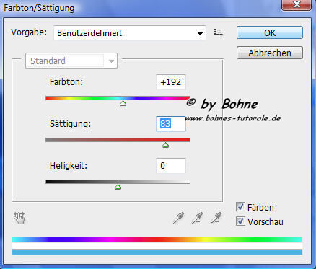The height and width of the screenshot is (269, 316).
Task: Click the Sättigung value field showing 83
Action: (171, 124)
